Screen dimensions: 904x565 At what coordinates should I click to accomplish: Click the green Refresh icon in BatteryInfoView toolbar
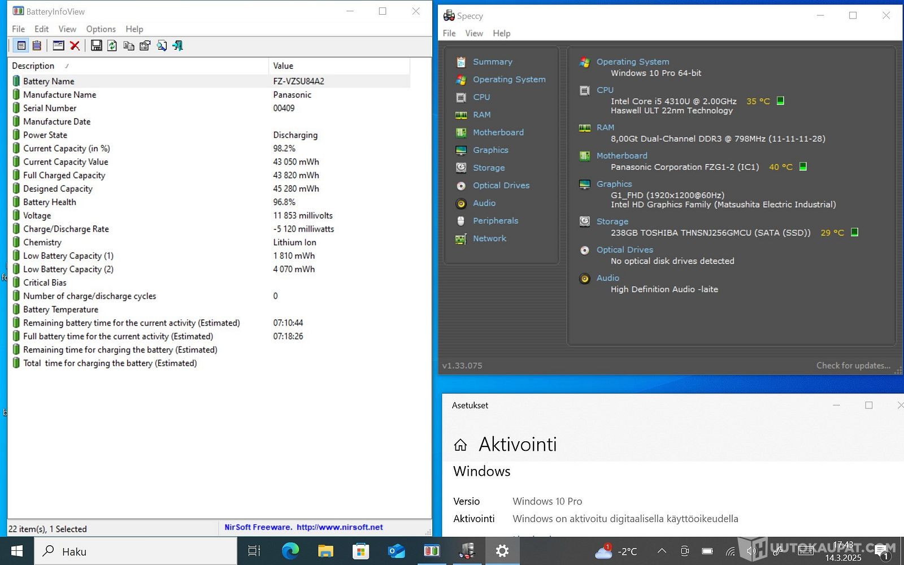112,46
